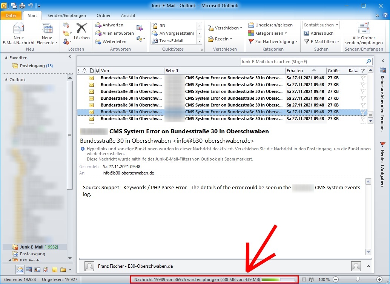Image resolution: width=390 pixels, height=284 pixels.
Task: Switch to the Tasks view icon
Action: click(x=46, y=270)
